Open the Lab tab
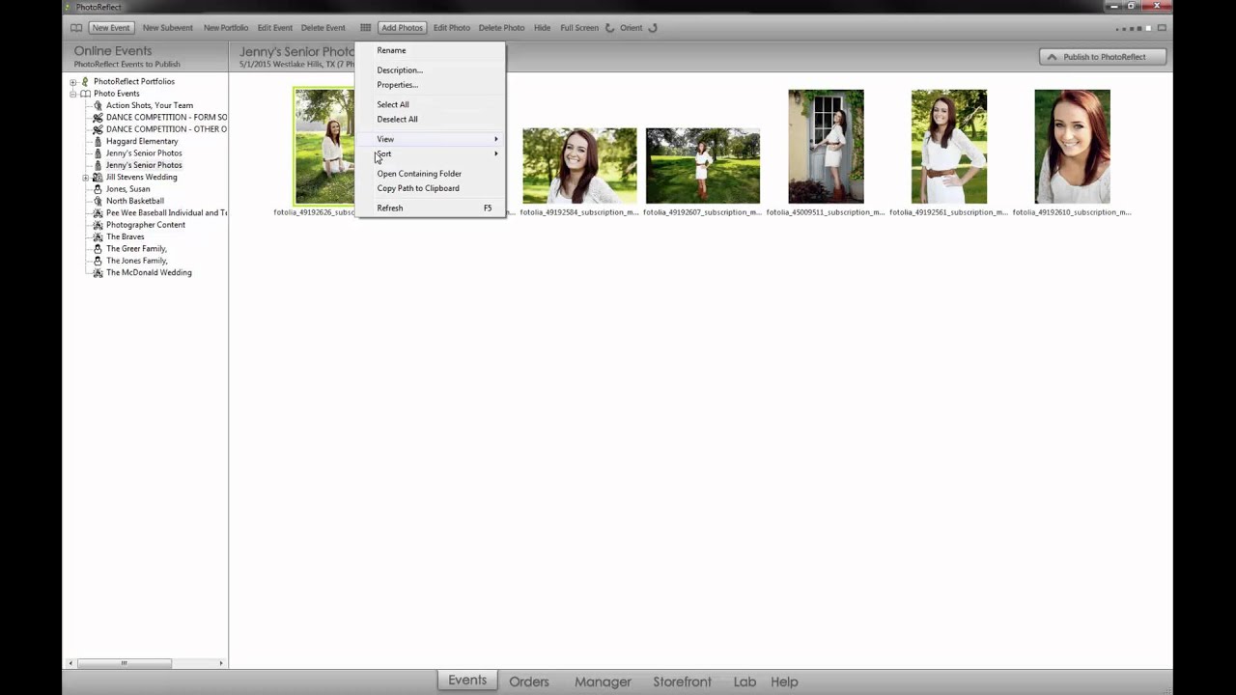1236x695 pixels. tap(744, 681)
